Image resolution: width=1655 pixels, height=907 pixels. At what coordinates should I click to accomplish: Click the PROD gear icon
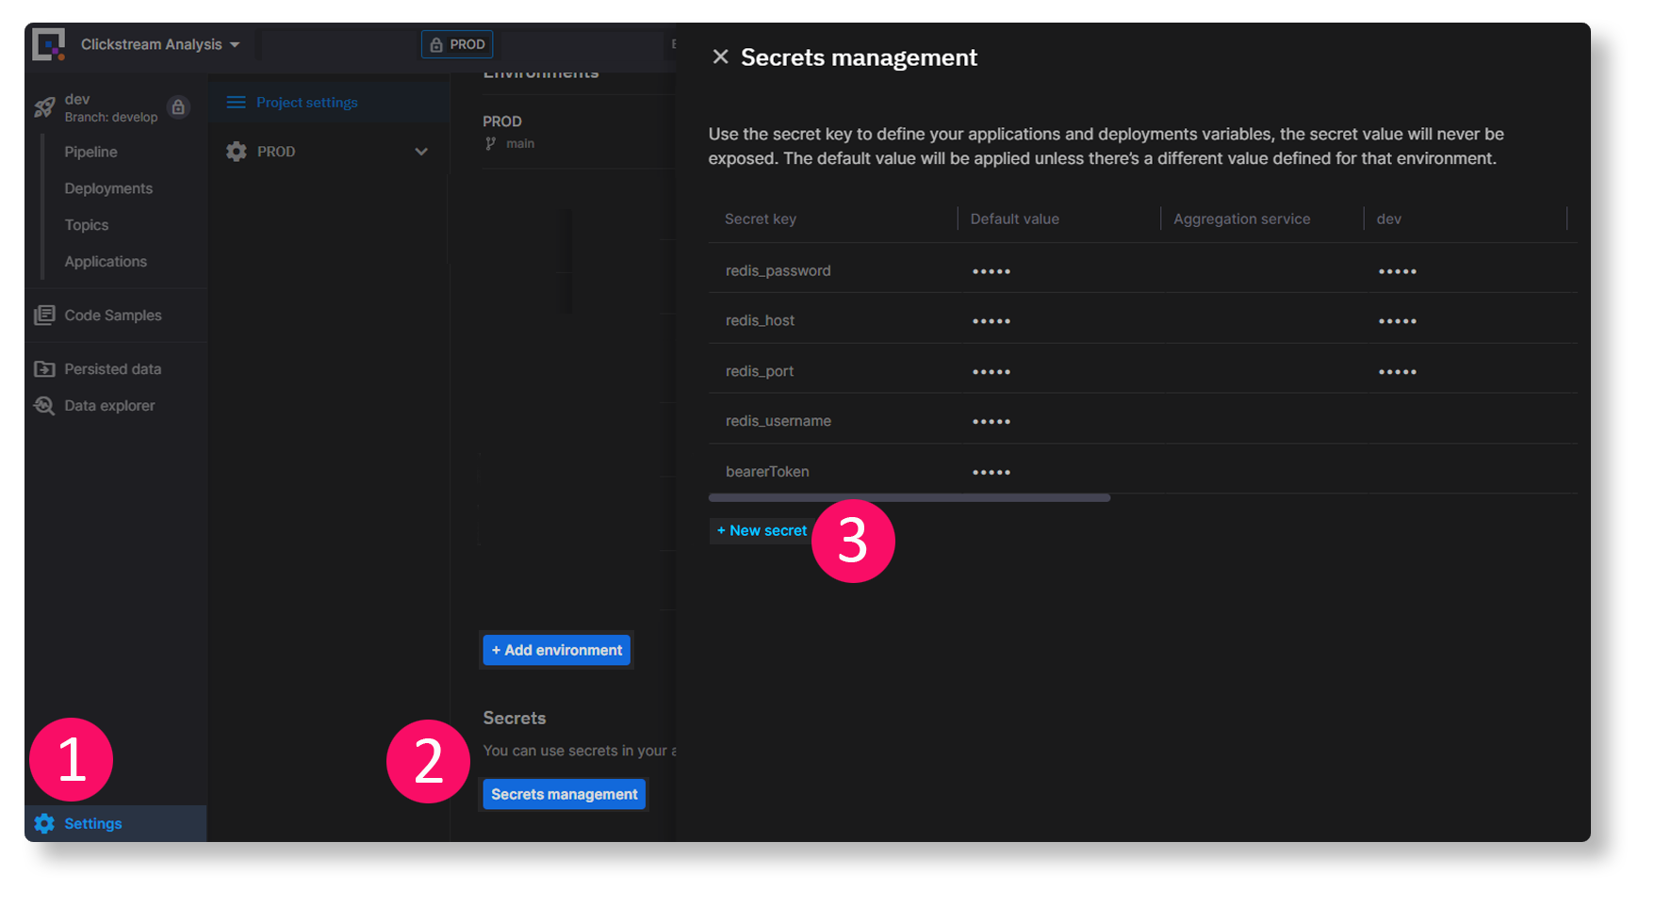[x=237, y=152]
